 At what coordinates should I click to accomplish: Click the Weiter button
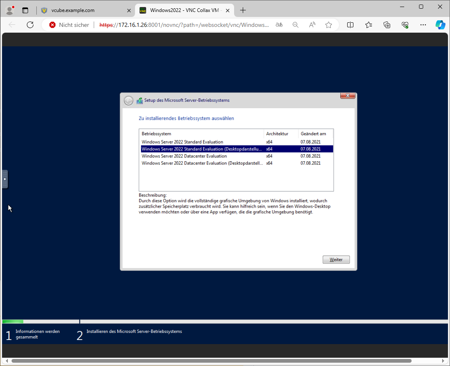(x=336, y=260)
